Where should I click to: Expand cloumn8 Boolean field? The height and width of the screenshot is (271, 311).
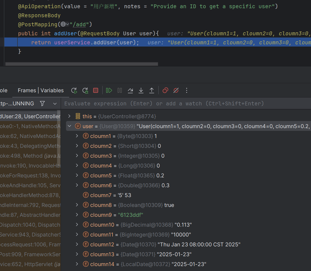click(x=77, y=205)
